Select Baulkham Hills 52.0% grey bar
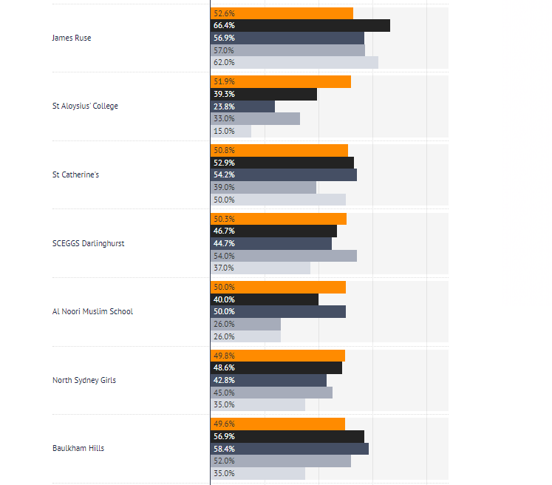Screen dimensions: 552x485 281,461
